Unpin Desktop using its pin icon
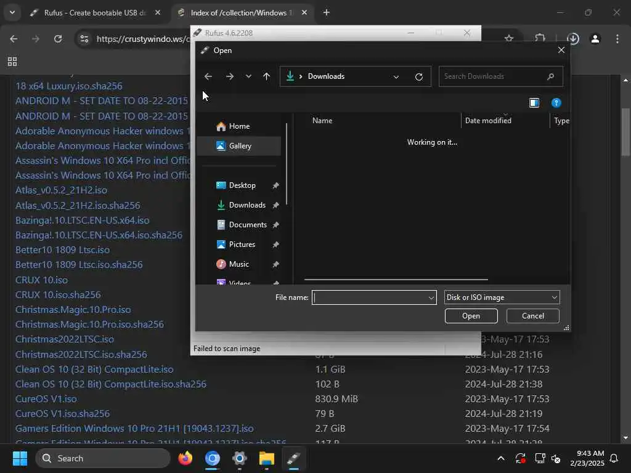This screenshot has height=473, width=631. (x=275, y=185)
